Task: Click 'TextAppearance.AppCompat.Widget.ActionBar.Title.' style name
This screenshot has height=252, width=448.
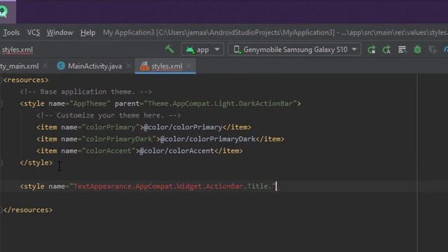Action: coord(173,186)
